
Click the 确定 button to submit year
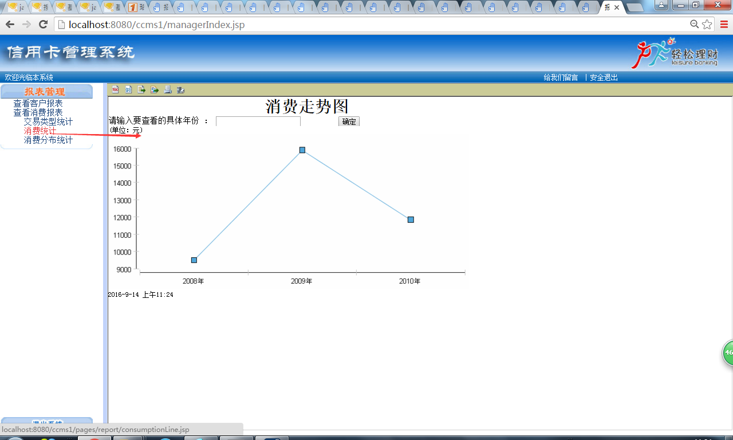coord(349,121)
